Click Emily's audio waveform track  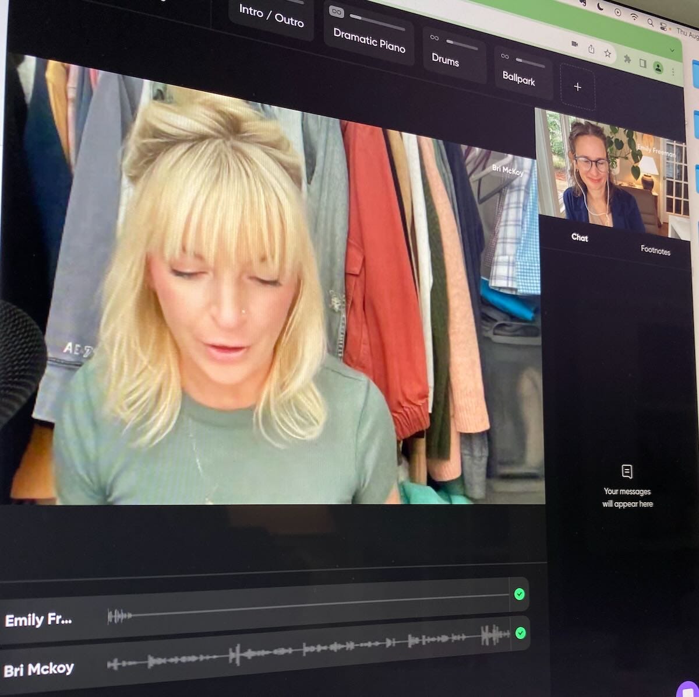click(309, 605)
